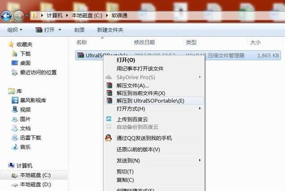This screenshot has height=191, width=285.
Task: Open the 组织 dropdown in toolbar
Action: pyautogui.click(x=15, y=30)
